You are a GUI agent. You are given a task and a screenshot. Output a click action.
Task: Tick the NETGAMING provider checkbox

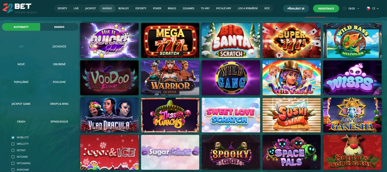coord(13,163)
